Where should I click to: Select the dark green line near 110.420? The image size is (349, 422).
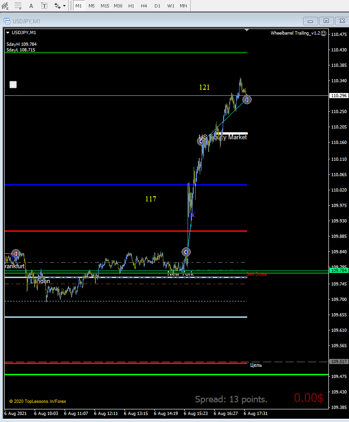126,52
